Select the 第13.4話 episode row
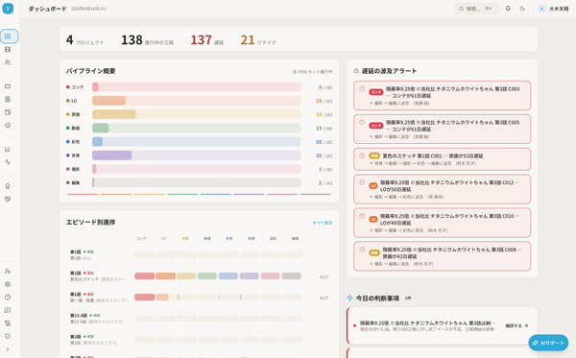The image size is (576, 358). (x=199, y=319)
